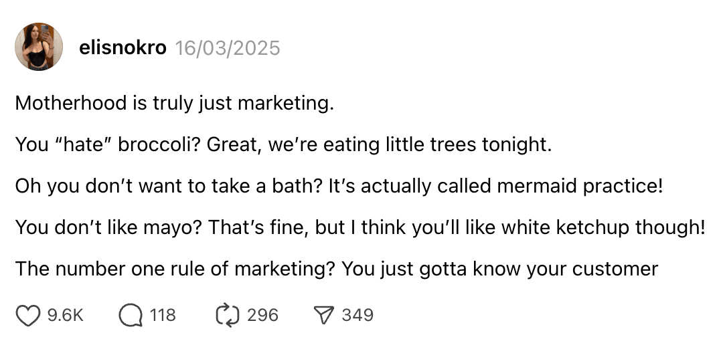
Task: Click the 9.6K likes count
Action: [x=65, y=315]
